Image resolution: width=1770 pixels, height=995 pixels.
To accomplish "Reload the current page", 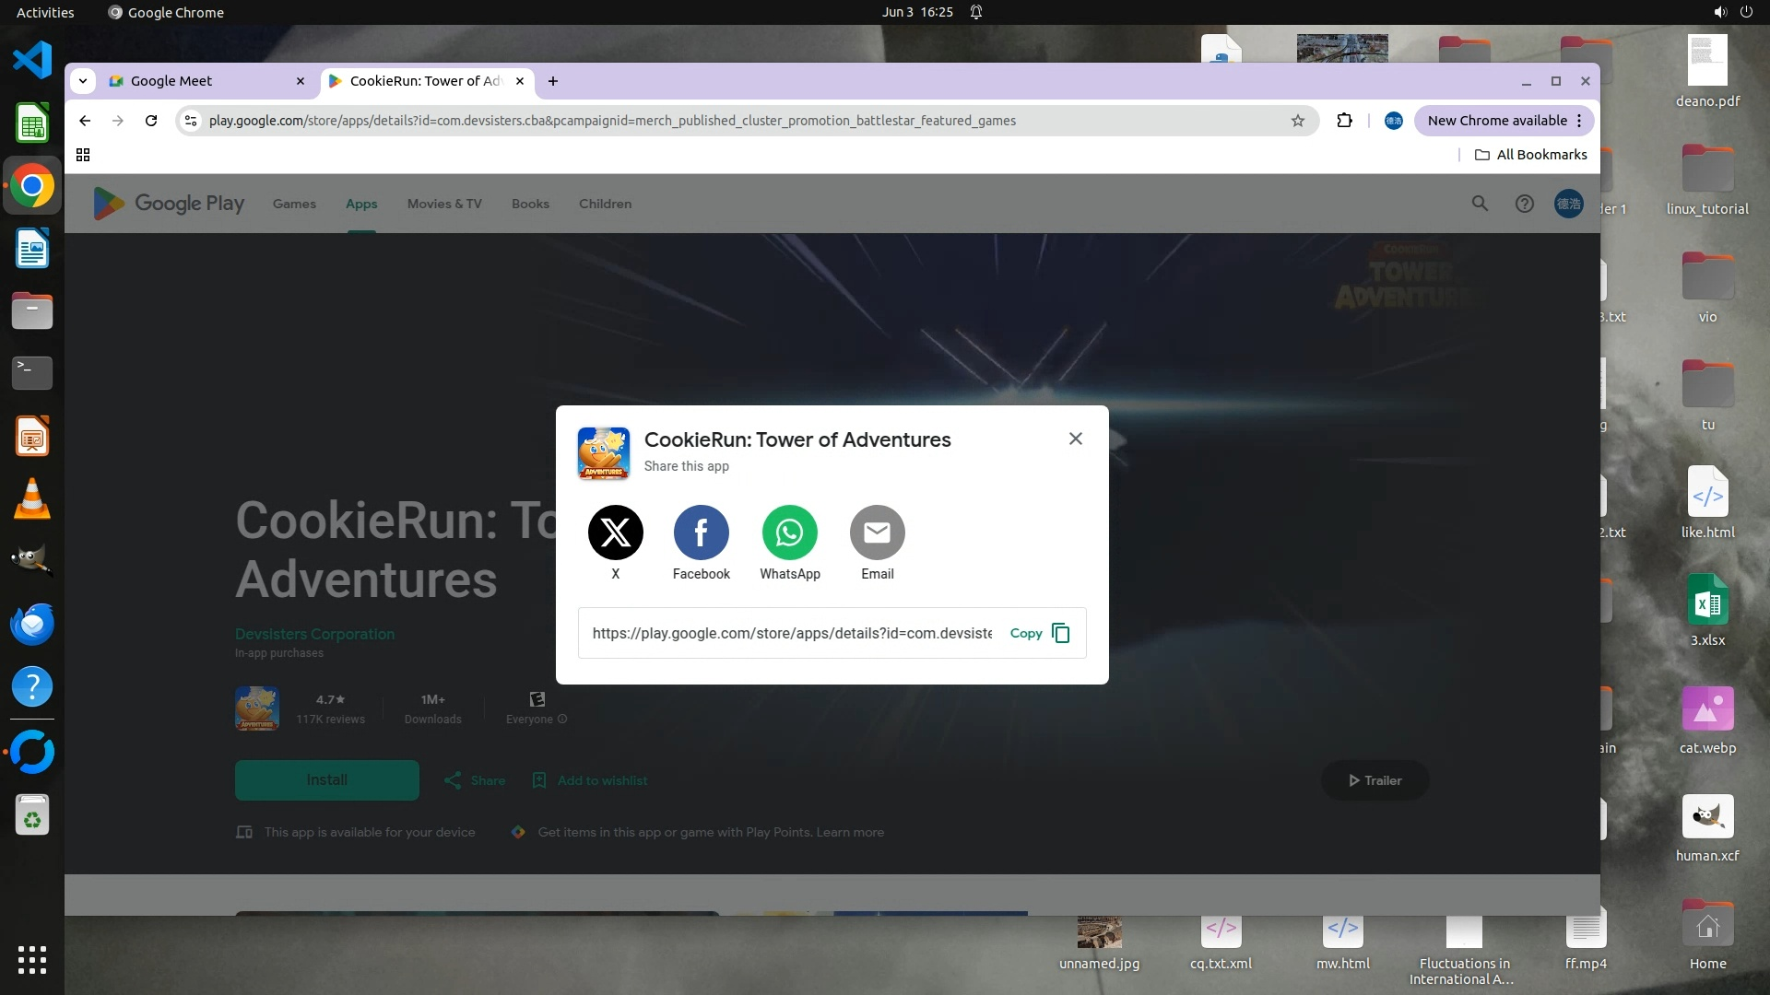I will pos(151,121).
